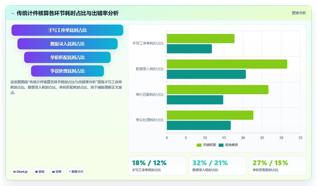Toggle the 关键权重 legend swatch
317x186 pixels.
pyautogui.click(x=199, y=145)
